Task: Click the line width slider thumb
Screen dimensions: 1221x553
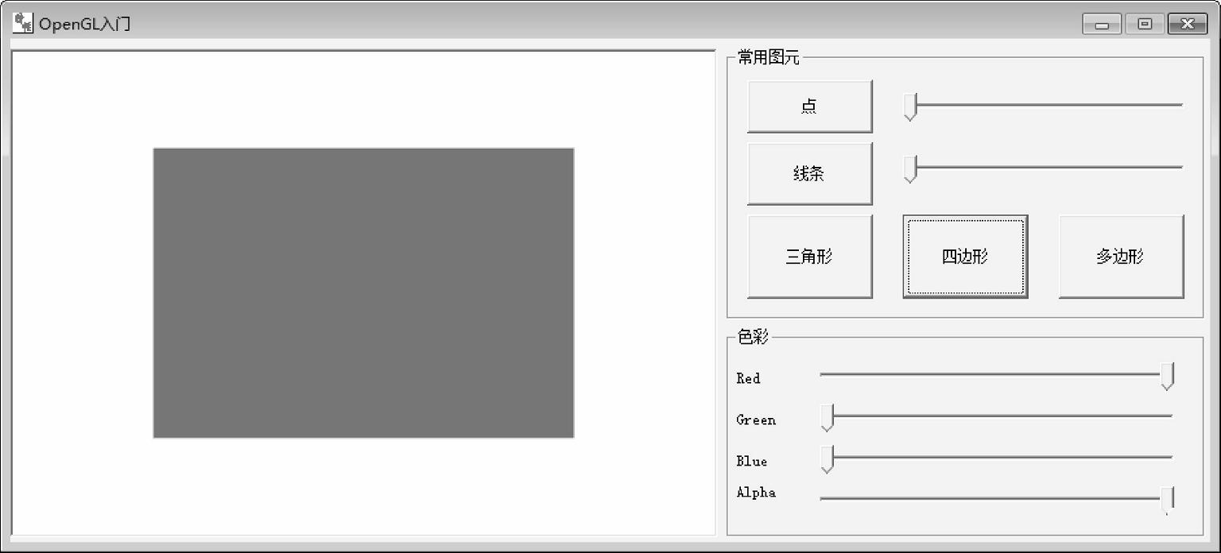Action: [910, 169]
